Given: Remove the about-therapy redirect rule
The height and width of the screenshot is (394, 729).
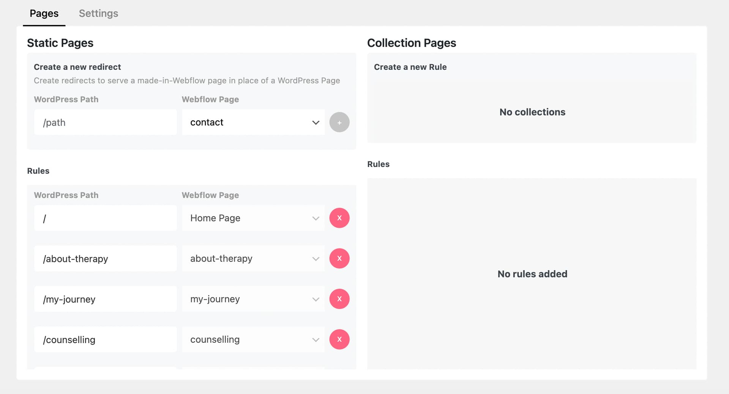Looking at the screenshot, I should pos(339,258).
